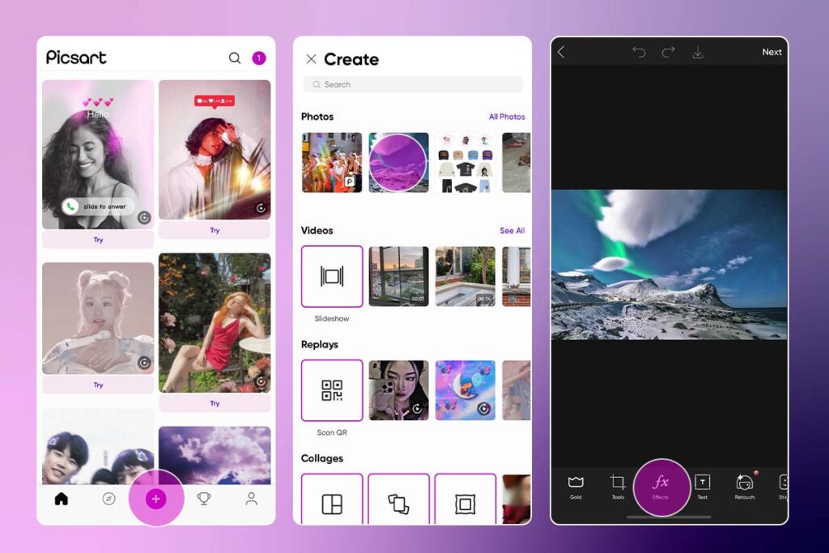This screenshot has width=829, height=553.
Task: Tap the Search field on the Create screen
Action: [x=413, y=84]
